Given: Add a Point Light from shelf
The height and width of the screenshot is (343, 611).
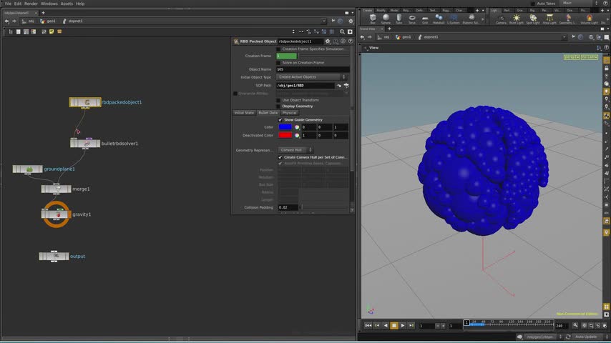Looking at the screenshot, I should click(x=516, y=19).
